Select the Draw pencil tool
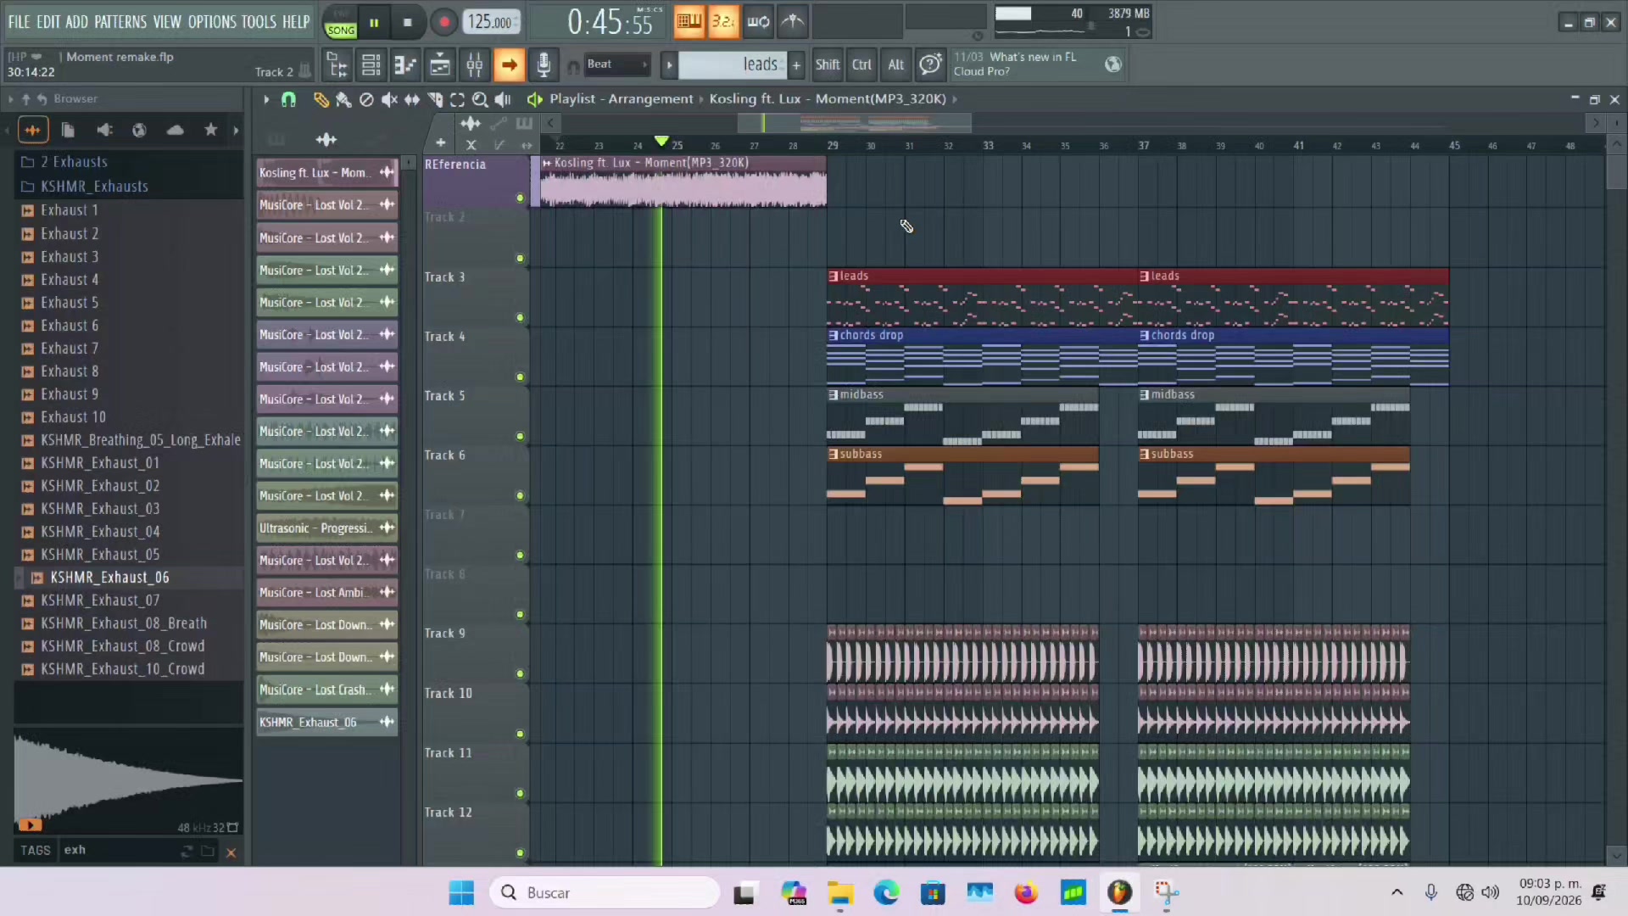1628x916 pixels. [x=321, y=99]
